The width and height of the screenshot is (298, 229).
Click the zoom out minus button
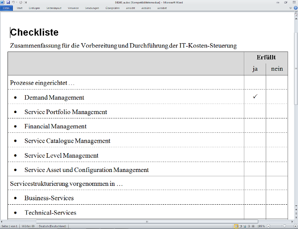(269, 226)
